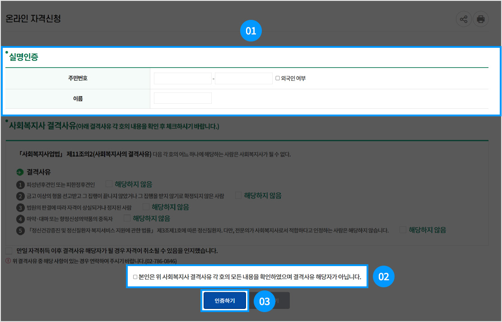This screenshot has height=322, width=502.
Task: Tick 해당하지 않음 for item 2 금고 이상의 형
Action: tap(238, 195)
